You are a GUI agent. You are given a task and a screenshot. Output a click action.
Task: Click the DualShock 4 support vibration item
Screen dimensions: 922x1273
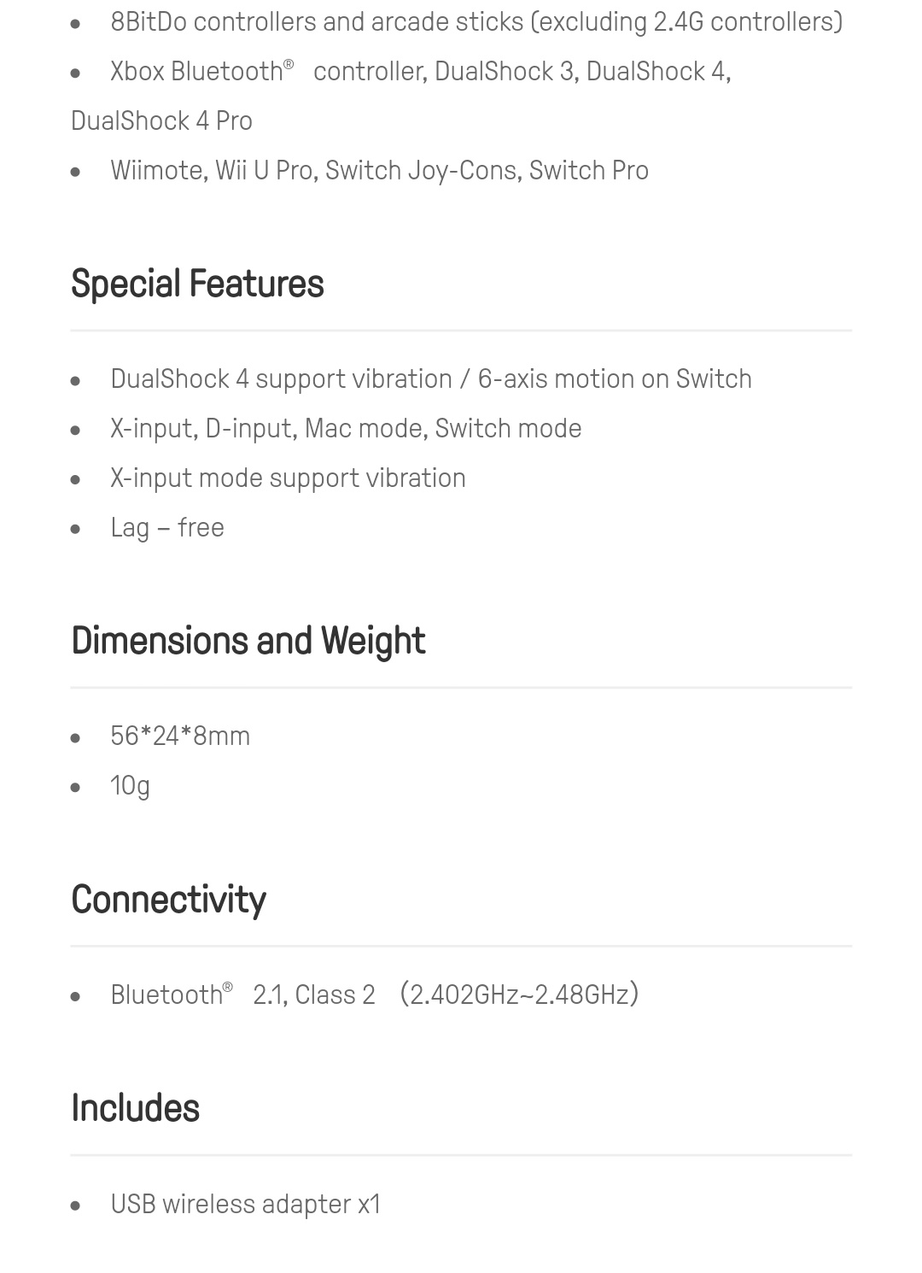431,379
